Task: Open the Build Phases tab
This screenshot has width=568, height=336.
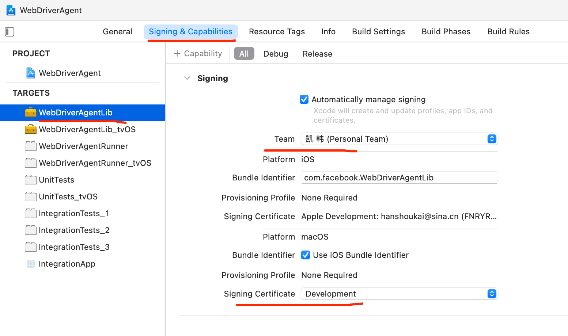Action: (446, 32)
